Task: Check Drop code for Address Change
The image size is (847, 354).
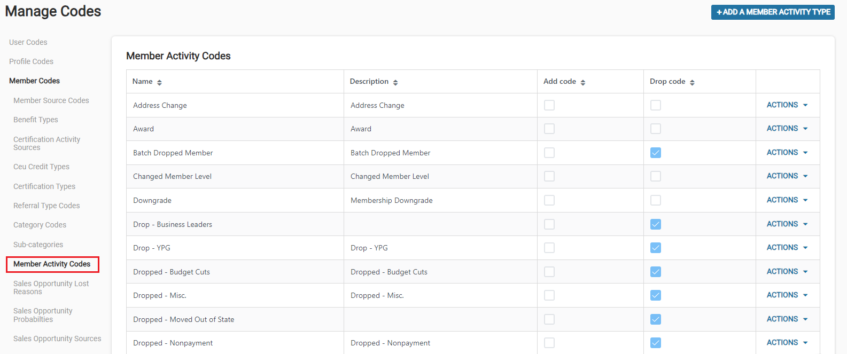Action: tap(656, 105)
